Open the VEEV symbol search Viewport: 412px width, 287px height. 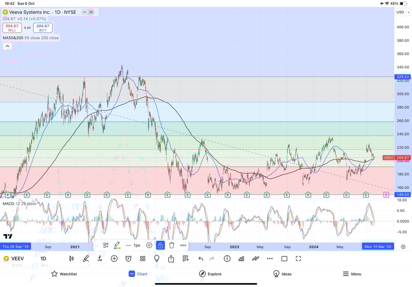click(14, 259)
